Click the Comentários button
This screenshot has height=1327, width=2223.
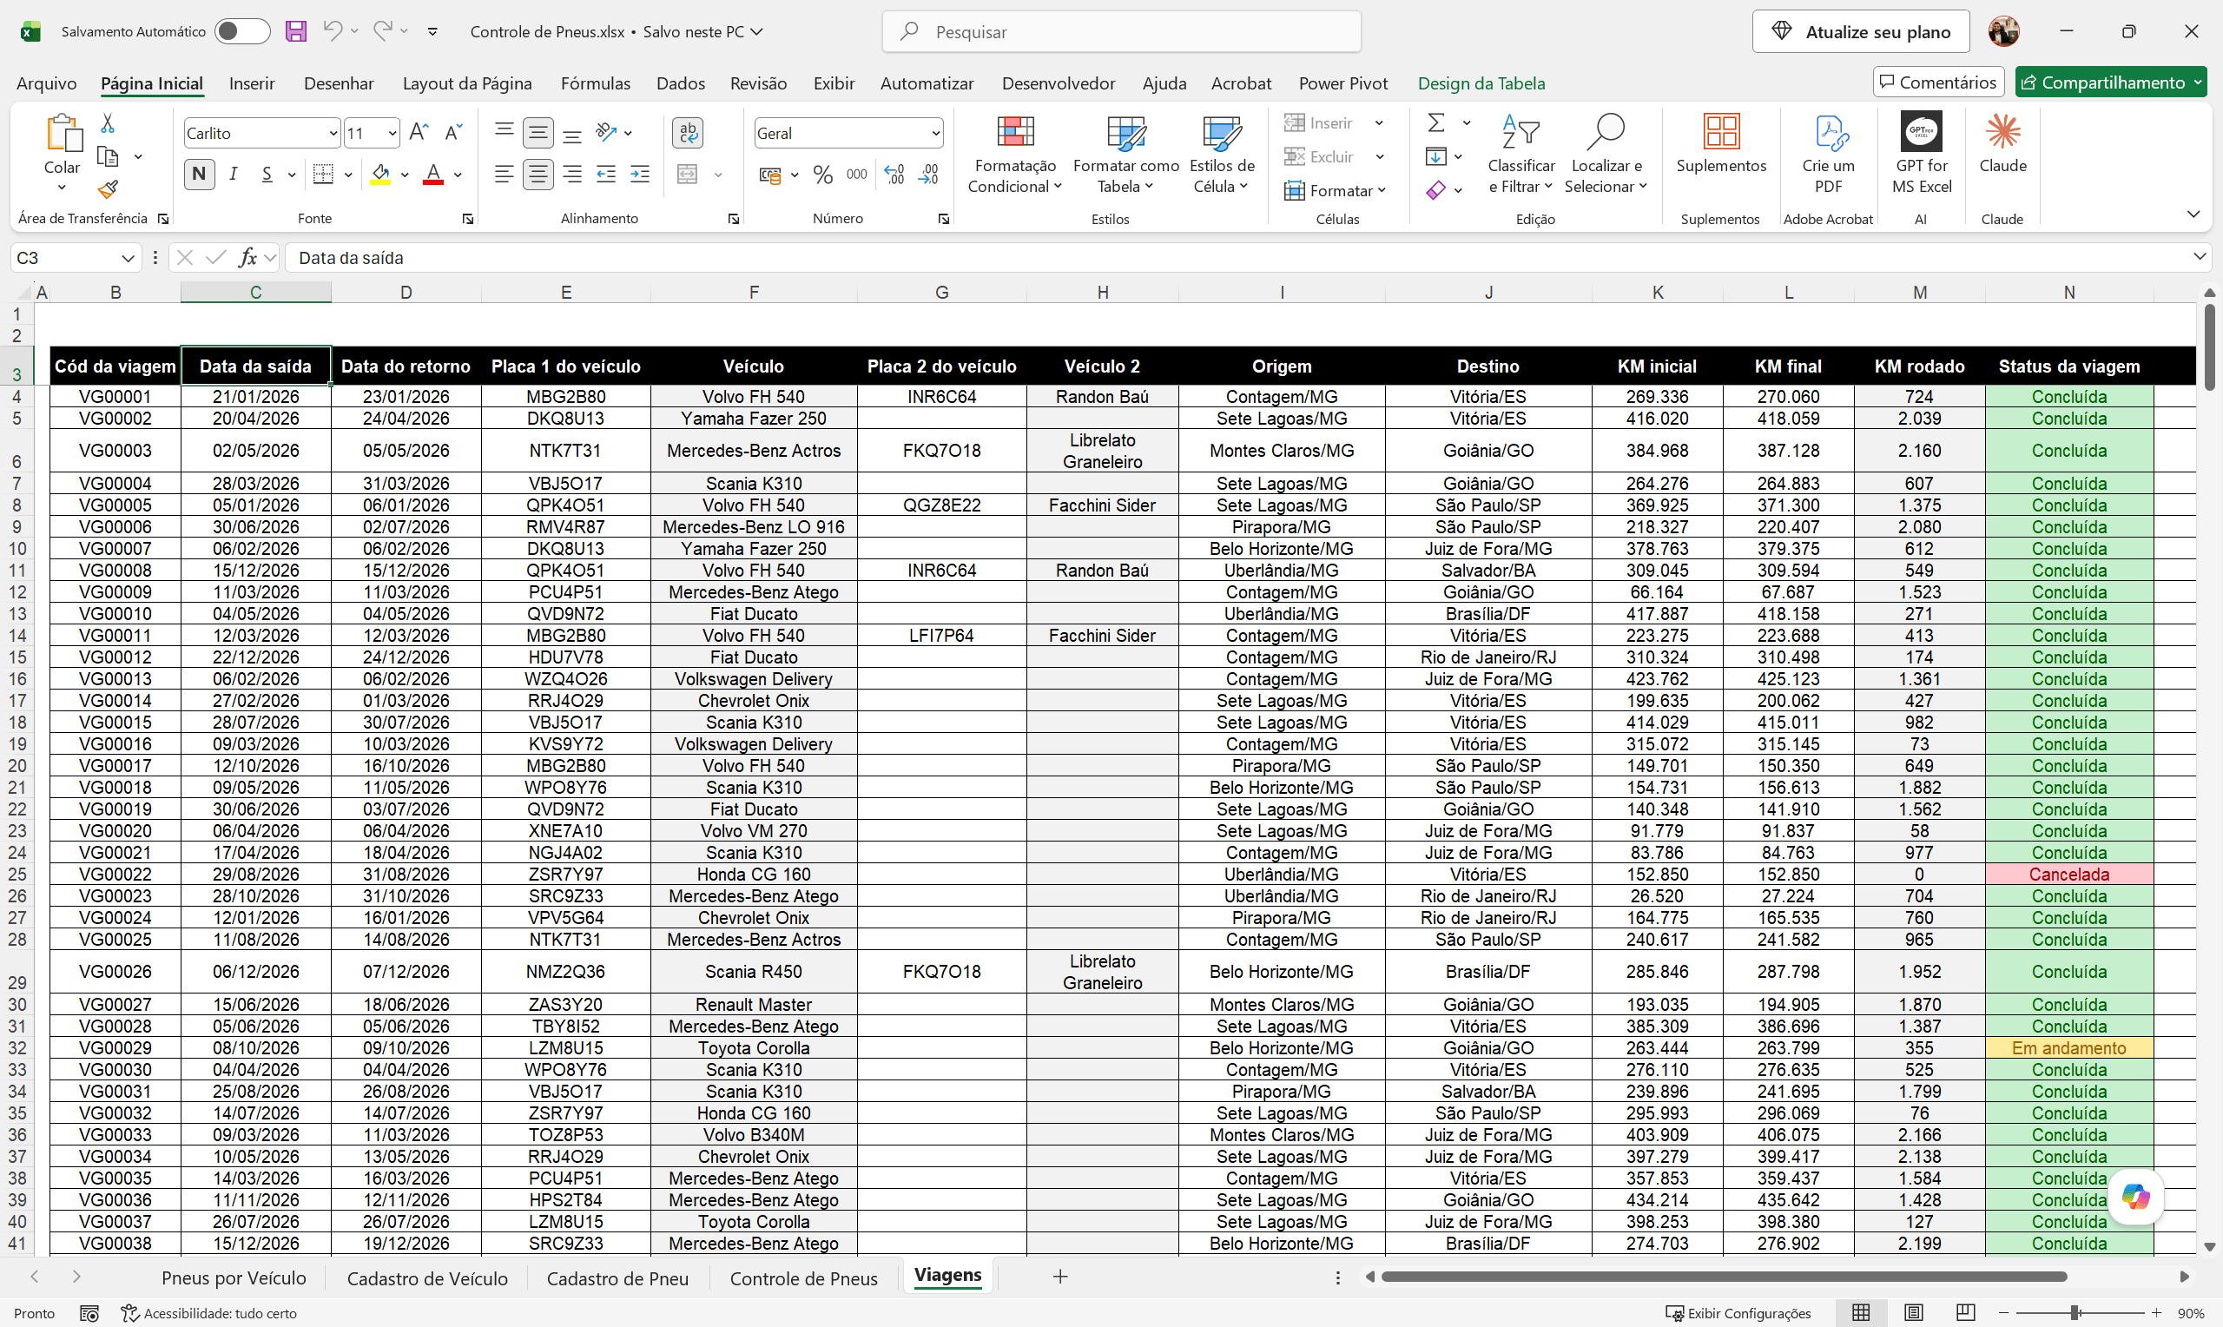[x=1938, y=83]
